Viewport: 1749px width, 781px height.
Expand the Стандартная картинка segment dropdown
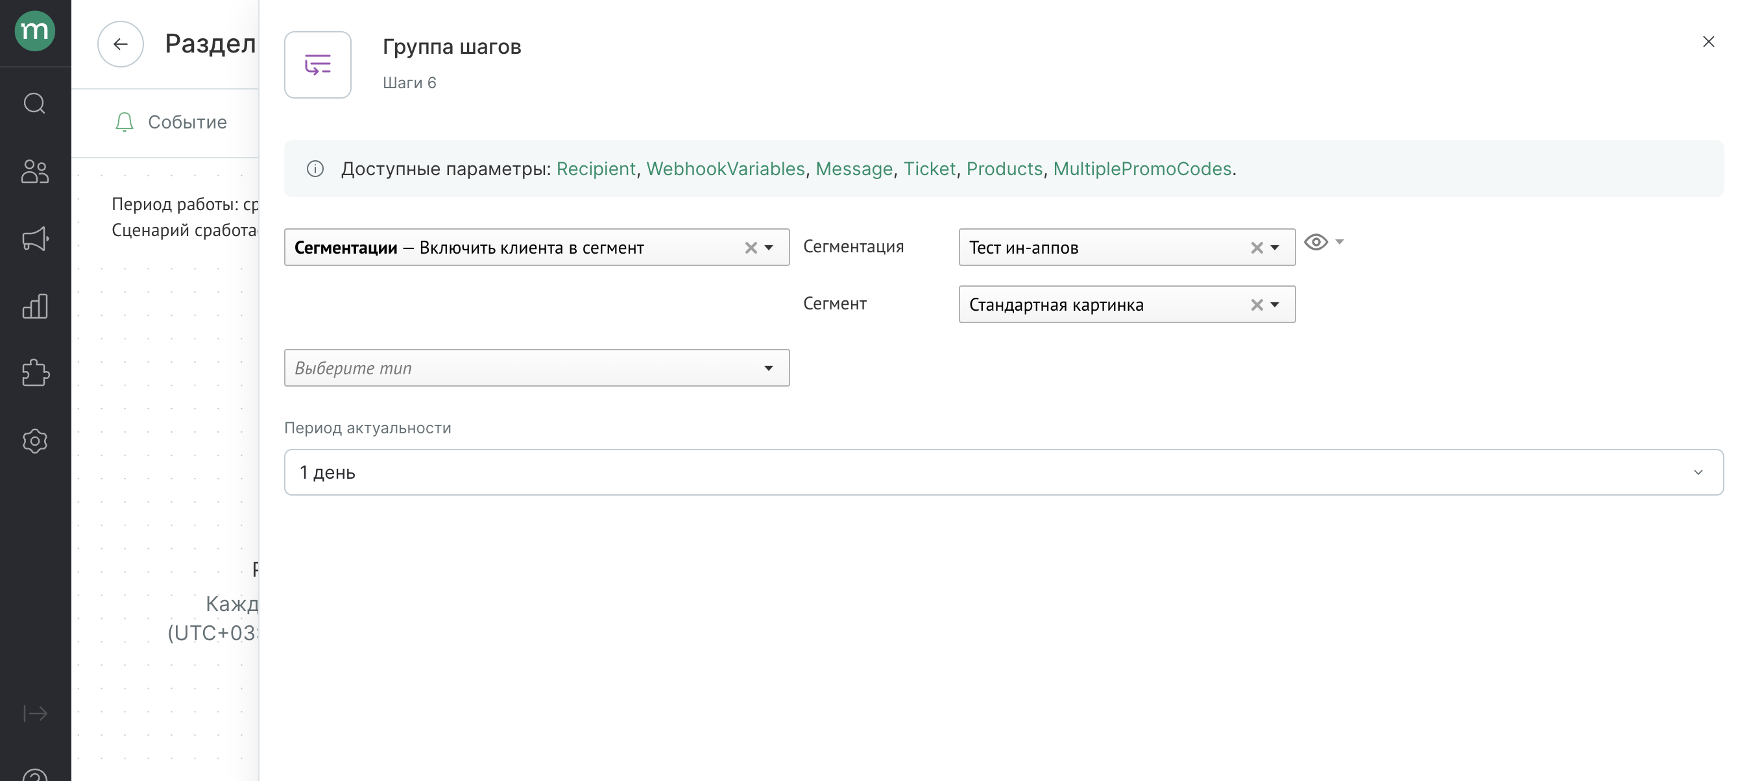(1274, 305)
